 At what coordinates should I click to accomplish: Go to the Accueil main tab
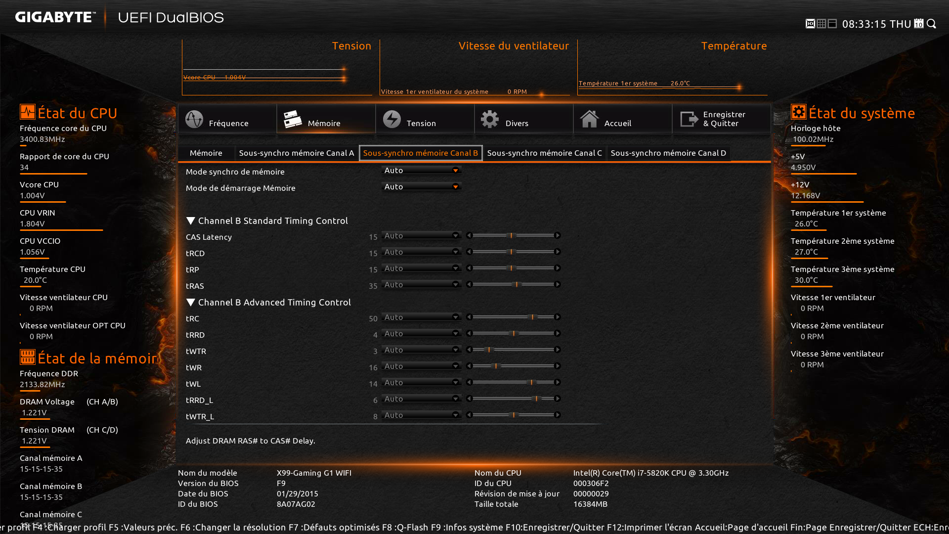tap(623, 119)
